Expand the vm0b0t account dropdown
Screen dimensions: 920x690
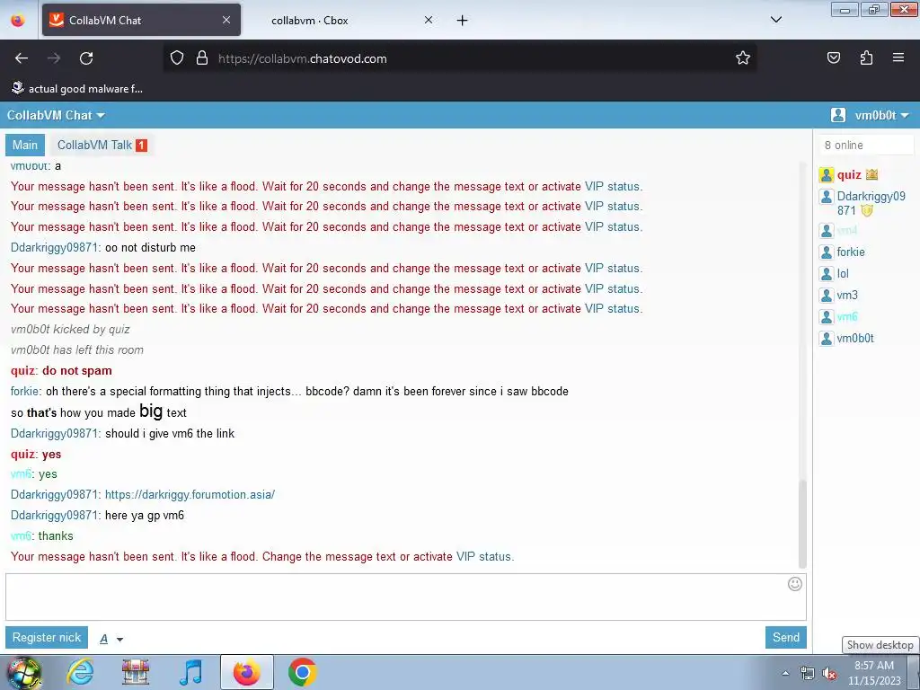pyautogui.click(x=882, y=115)
